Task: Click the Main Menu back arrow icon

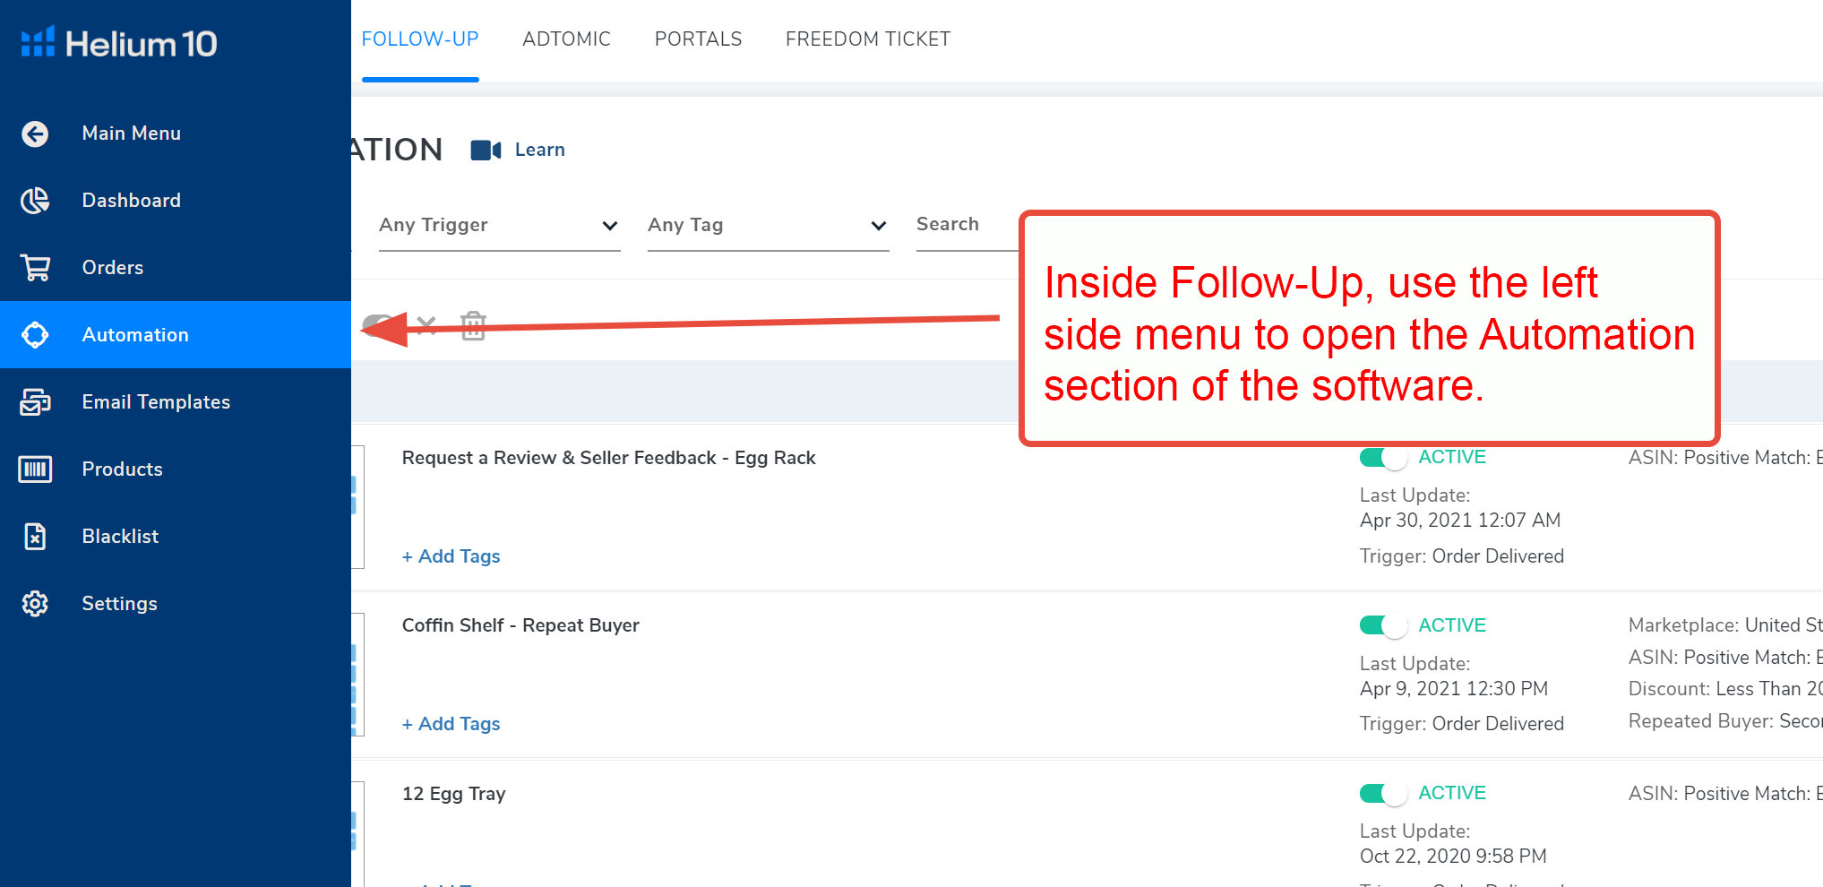Action: click(35, 133)
